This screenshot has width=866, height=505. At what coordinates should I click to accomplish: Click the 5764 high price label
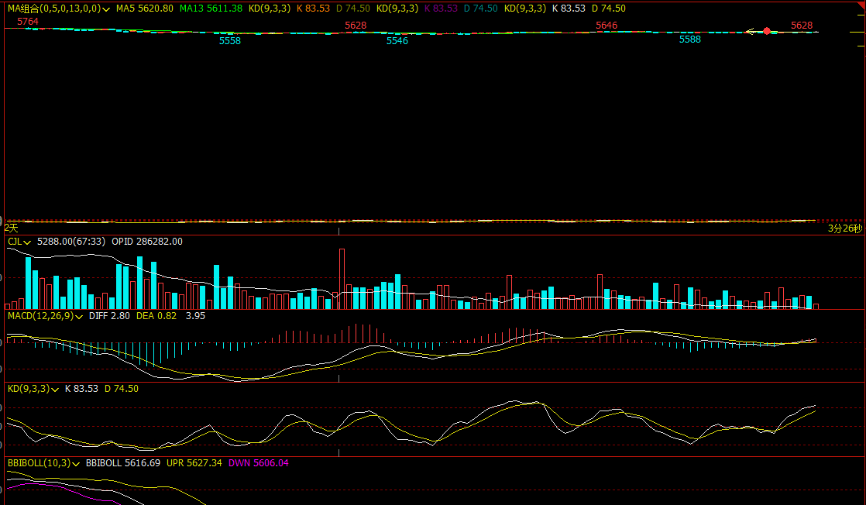click(x=28, y=22)
